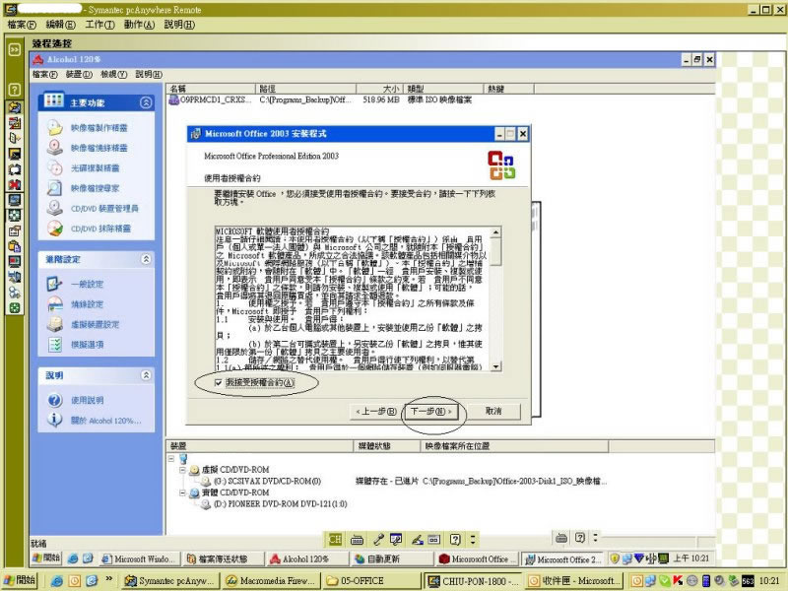The width and height of the screenshot is (788, 591).
Task: Click the yellow clipboard transfer icon in pcAnywhere toolbar
Action: [15, 246]
